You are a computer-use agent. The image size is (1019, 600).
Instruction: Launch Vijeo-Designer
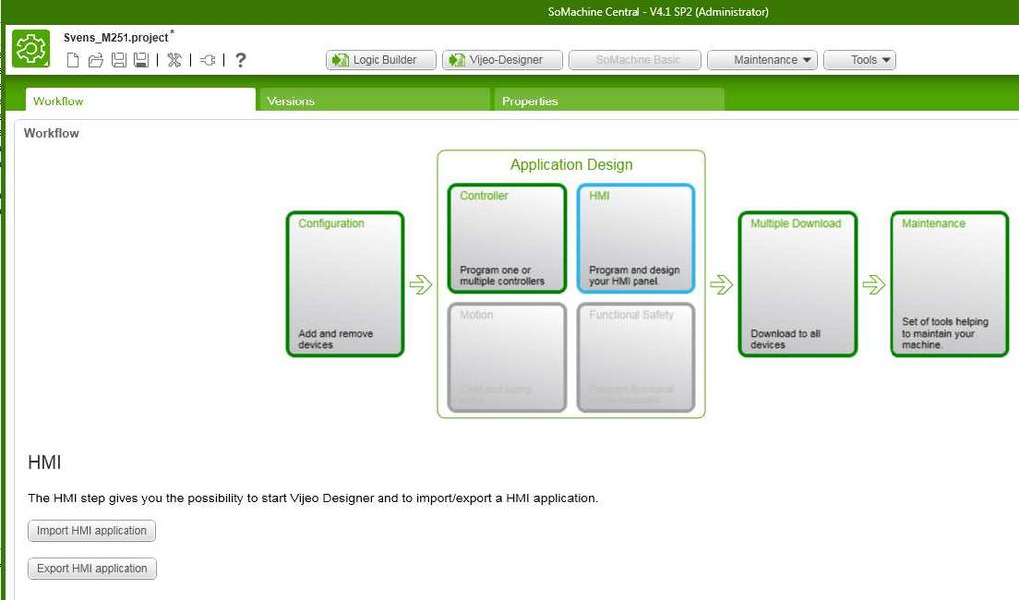pos(502,60)
